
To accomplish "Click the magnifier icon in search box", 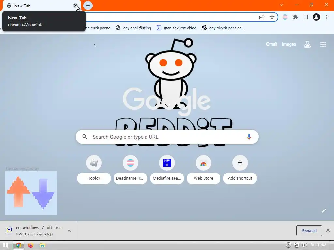I will click(x=84, y=137).
